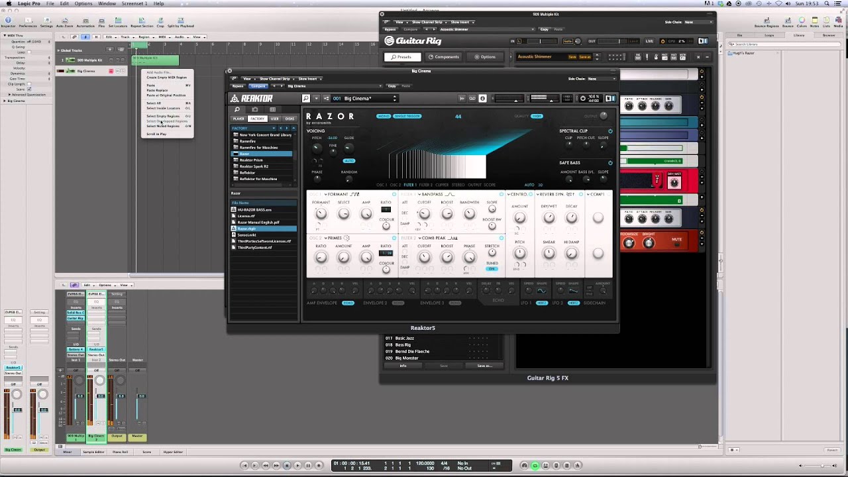Switch to Guitar Rig Components tab
Screen dimensions: 848x477
(443, 57)
